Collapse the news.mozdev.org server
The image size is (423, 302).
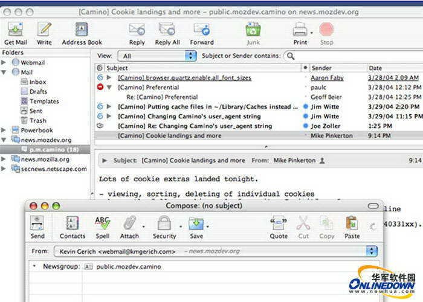pos(4,140)
